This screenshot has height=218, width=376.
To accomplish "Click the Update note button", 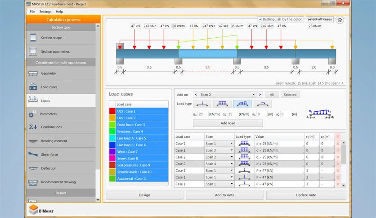I will [x=306, y=195].
